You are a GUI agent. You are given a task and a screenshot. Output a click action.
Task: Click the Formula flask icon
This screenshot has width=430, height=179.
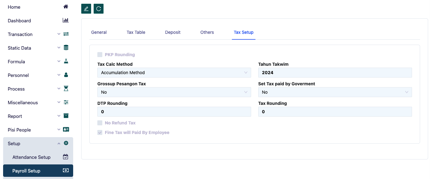coord(66,61)
